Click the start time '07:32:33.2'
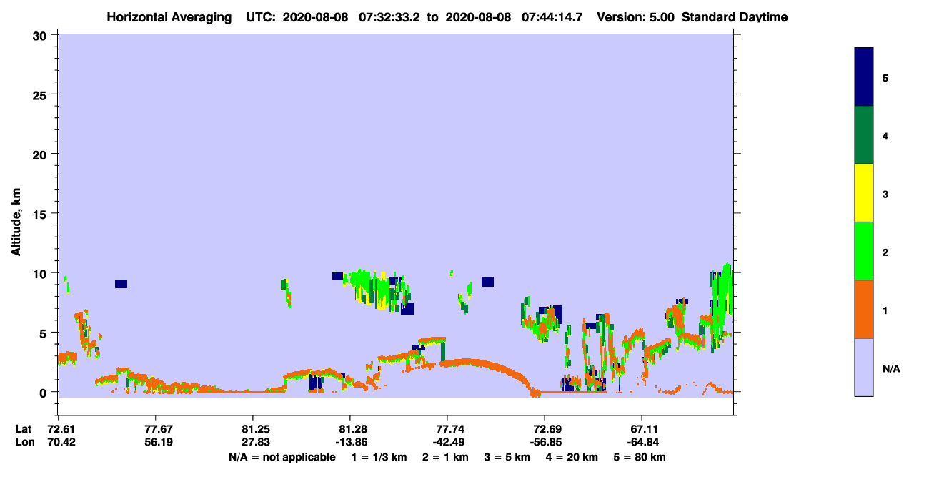The height and width of the screenshot is (477, 929). (389, 17)
